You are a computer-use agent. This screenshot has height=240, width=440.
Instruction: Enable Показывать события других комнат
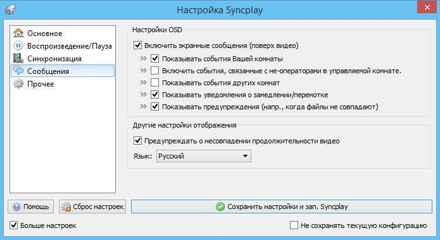click(x=154, y=83)
